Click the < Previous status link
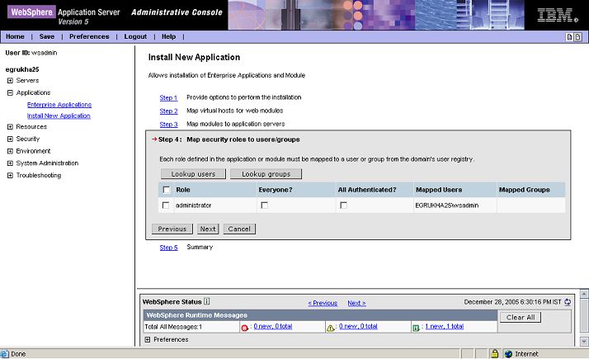 (323, 303)
